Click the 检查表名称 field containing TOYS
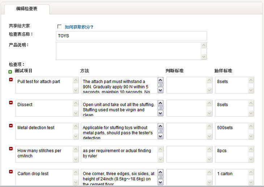264x187 pixels. click(x=131, y=36)
